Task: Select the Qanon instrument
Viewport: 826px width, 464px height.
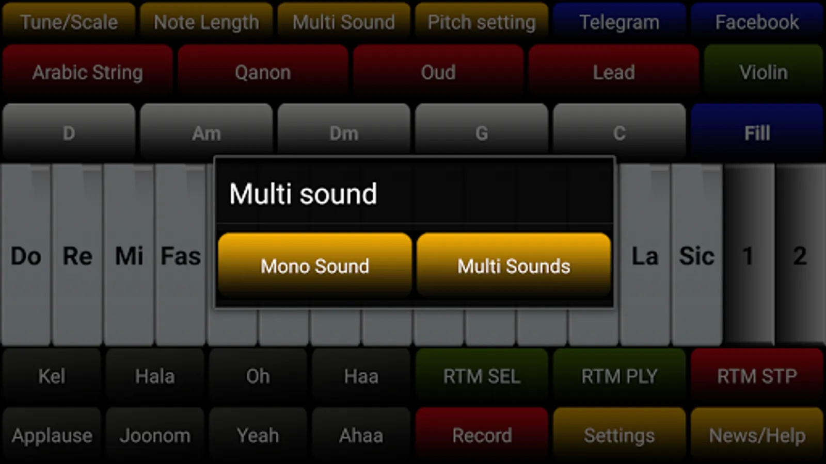Action: [263, 72]
